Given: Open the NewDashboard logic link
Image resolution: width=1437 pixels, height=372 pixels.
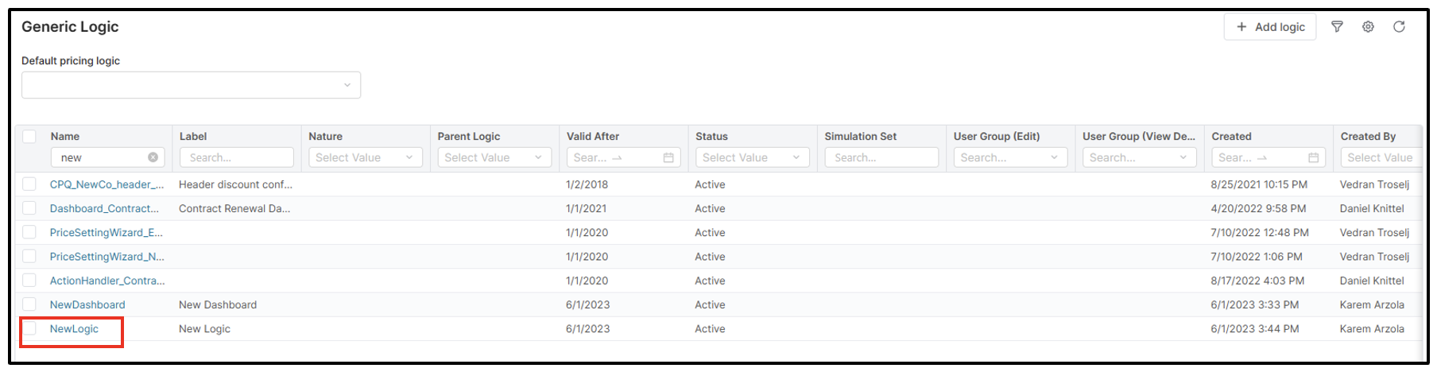Looking at the screenshot, I should coord(87,305).
